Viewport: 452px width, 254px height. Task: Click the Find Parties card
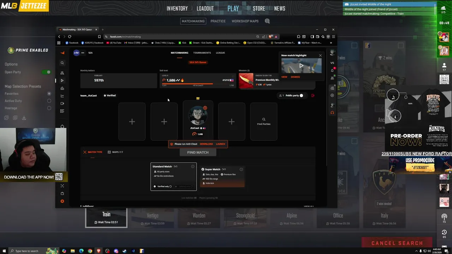click(264, 121)
